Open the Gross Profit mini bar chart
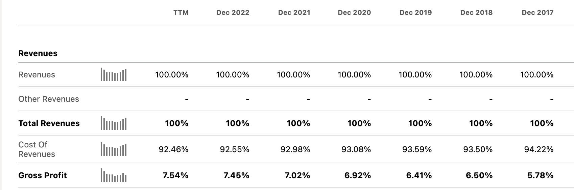The image size is (574, 190). pos(114,175)
